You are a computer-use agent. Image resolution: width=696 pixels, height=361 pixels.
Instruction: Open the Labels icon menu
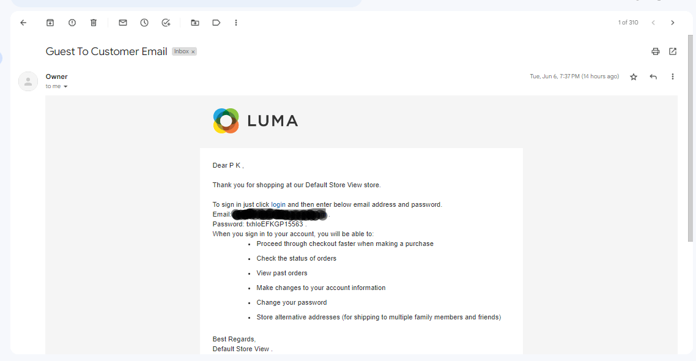pos(216,23)
